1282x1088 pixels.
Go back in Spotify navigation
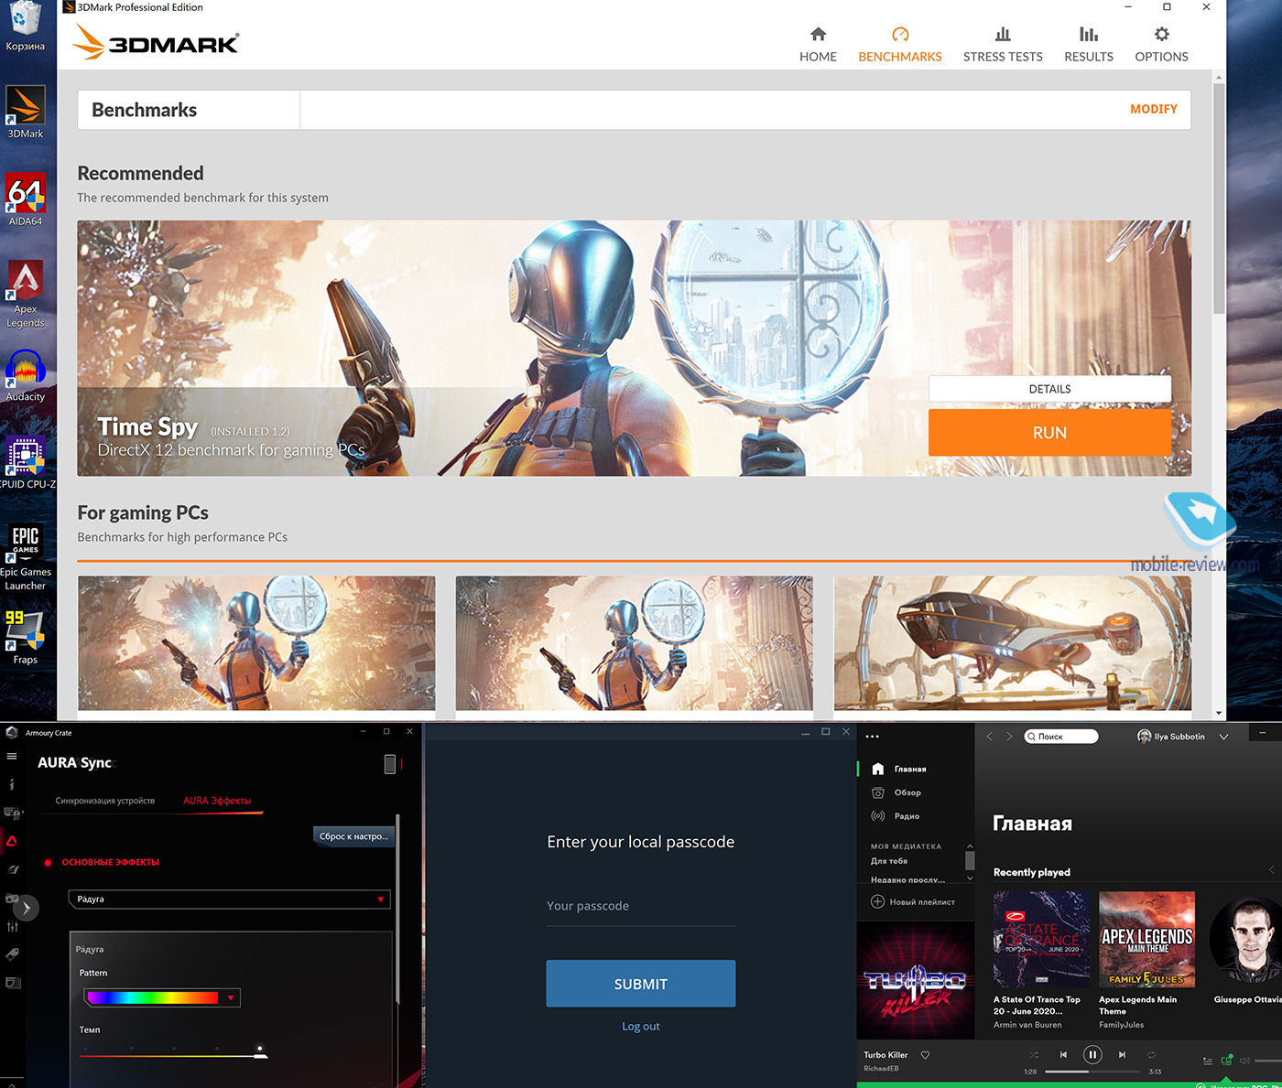click(x=989, y=737)
